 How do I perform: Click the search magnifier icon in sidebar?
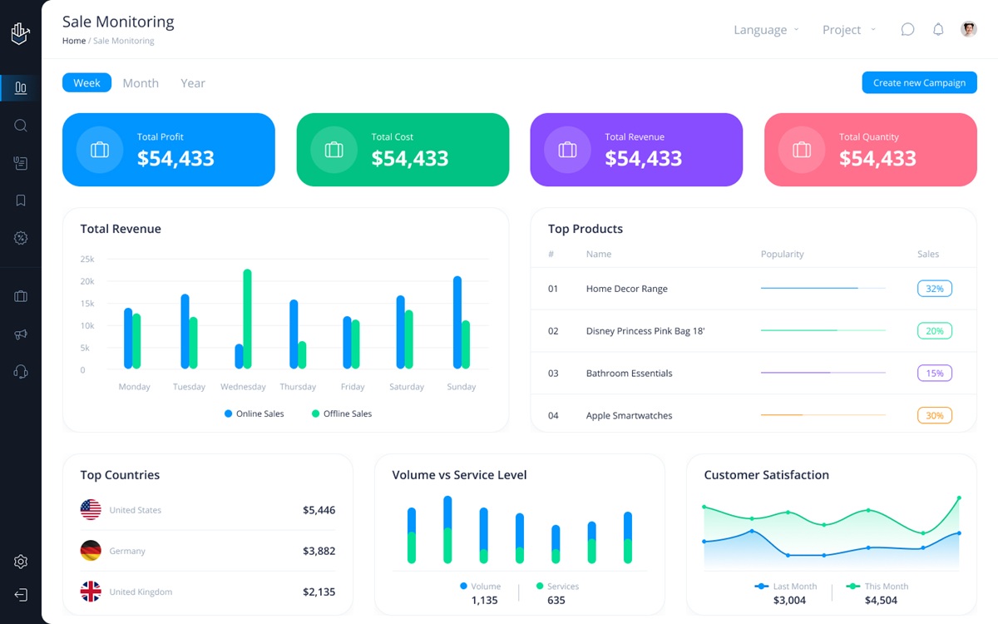(x=21, y=126)
